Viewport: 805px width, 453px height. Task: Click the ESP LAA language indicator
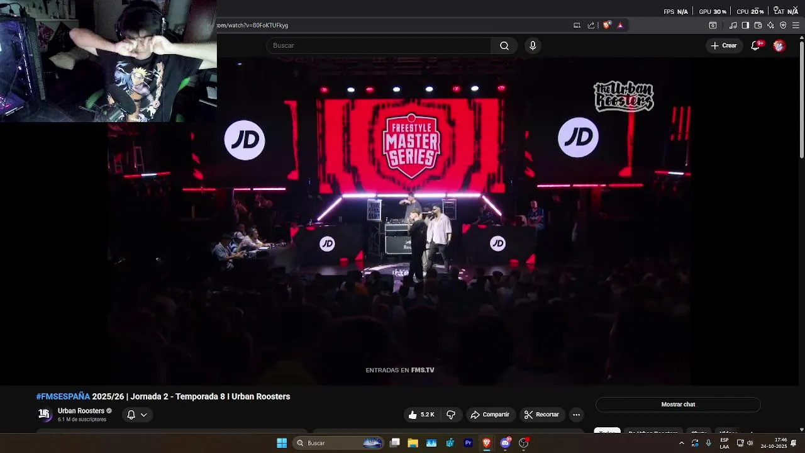724,443
